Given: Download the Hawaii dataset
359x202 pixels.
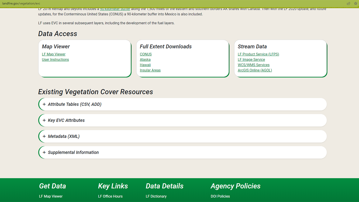Looking at the screenshot, I should (145, 65).
